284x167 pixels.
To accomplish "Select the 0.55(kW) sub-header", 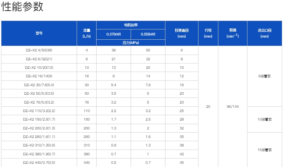I will coord(148,34).
